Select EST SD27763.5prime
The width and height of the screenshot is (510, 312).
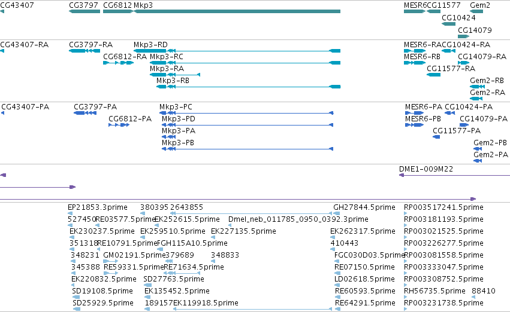[x=174, y=279]
